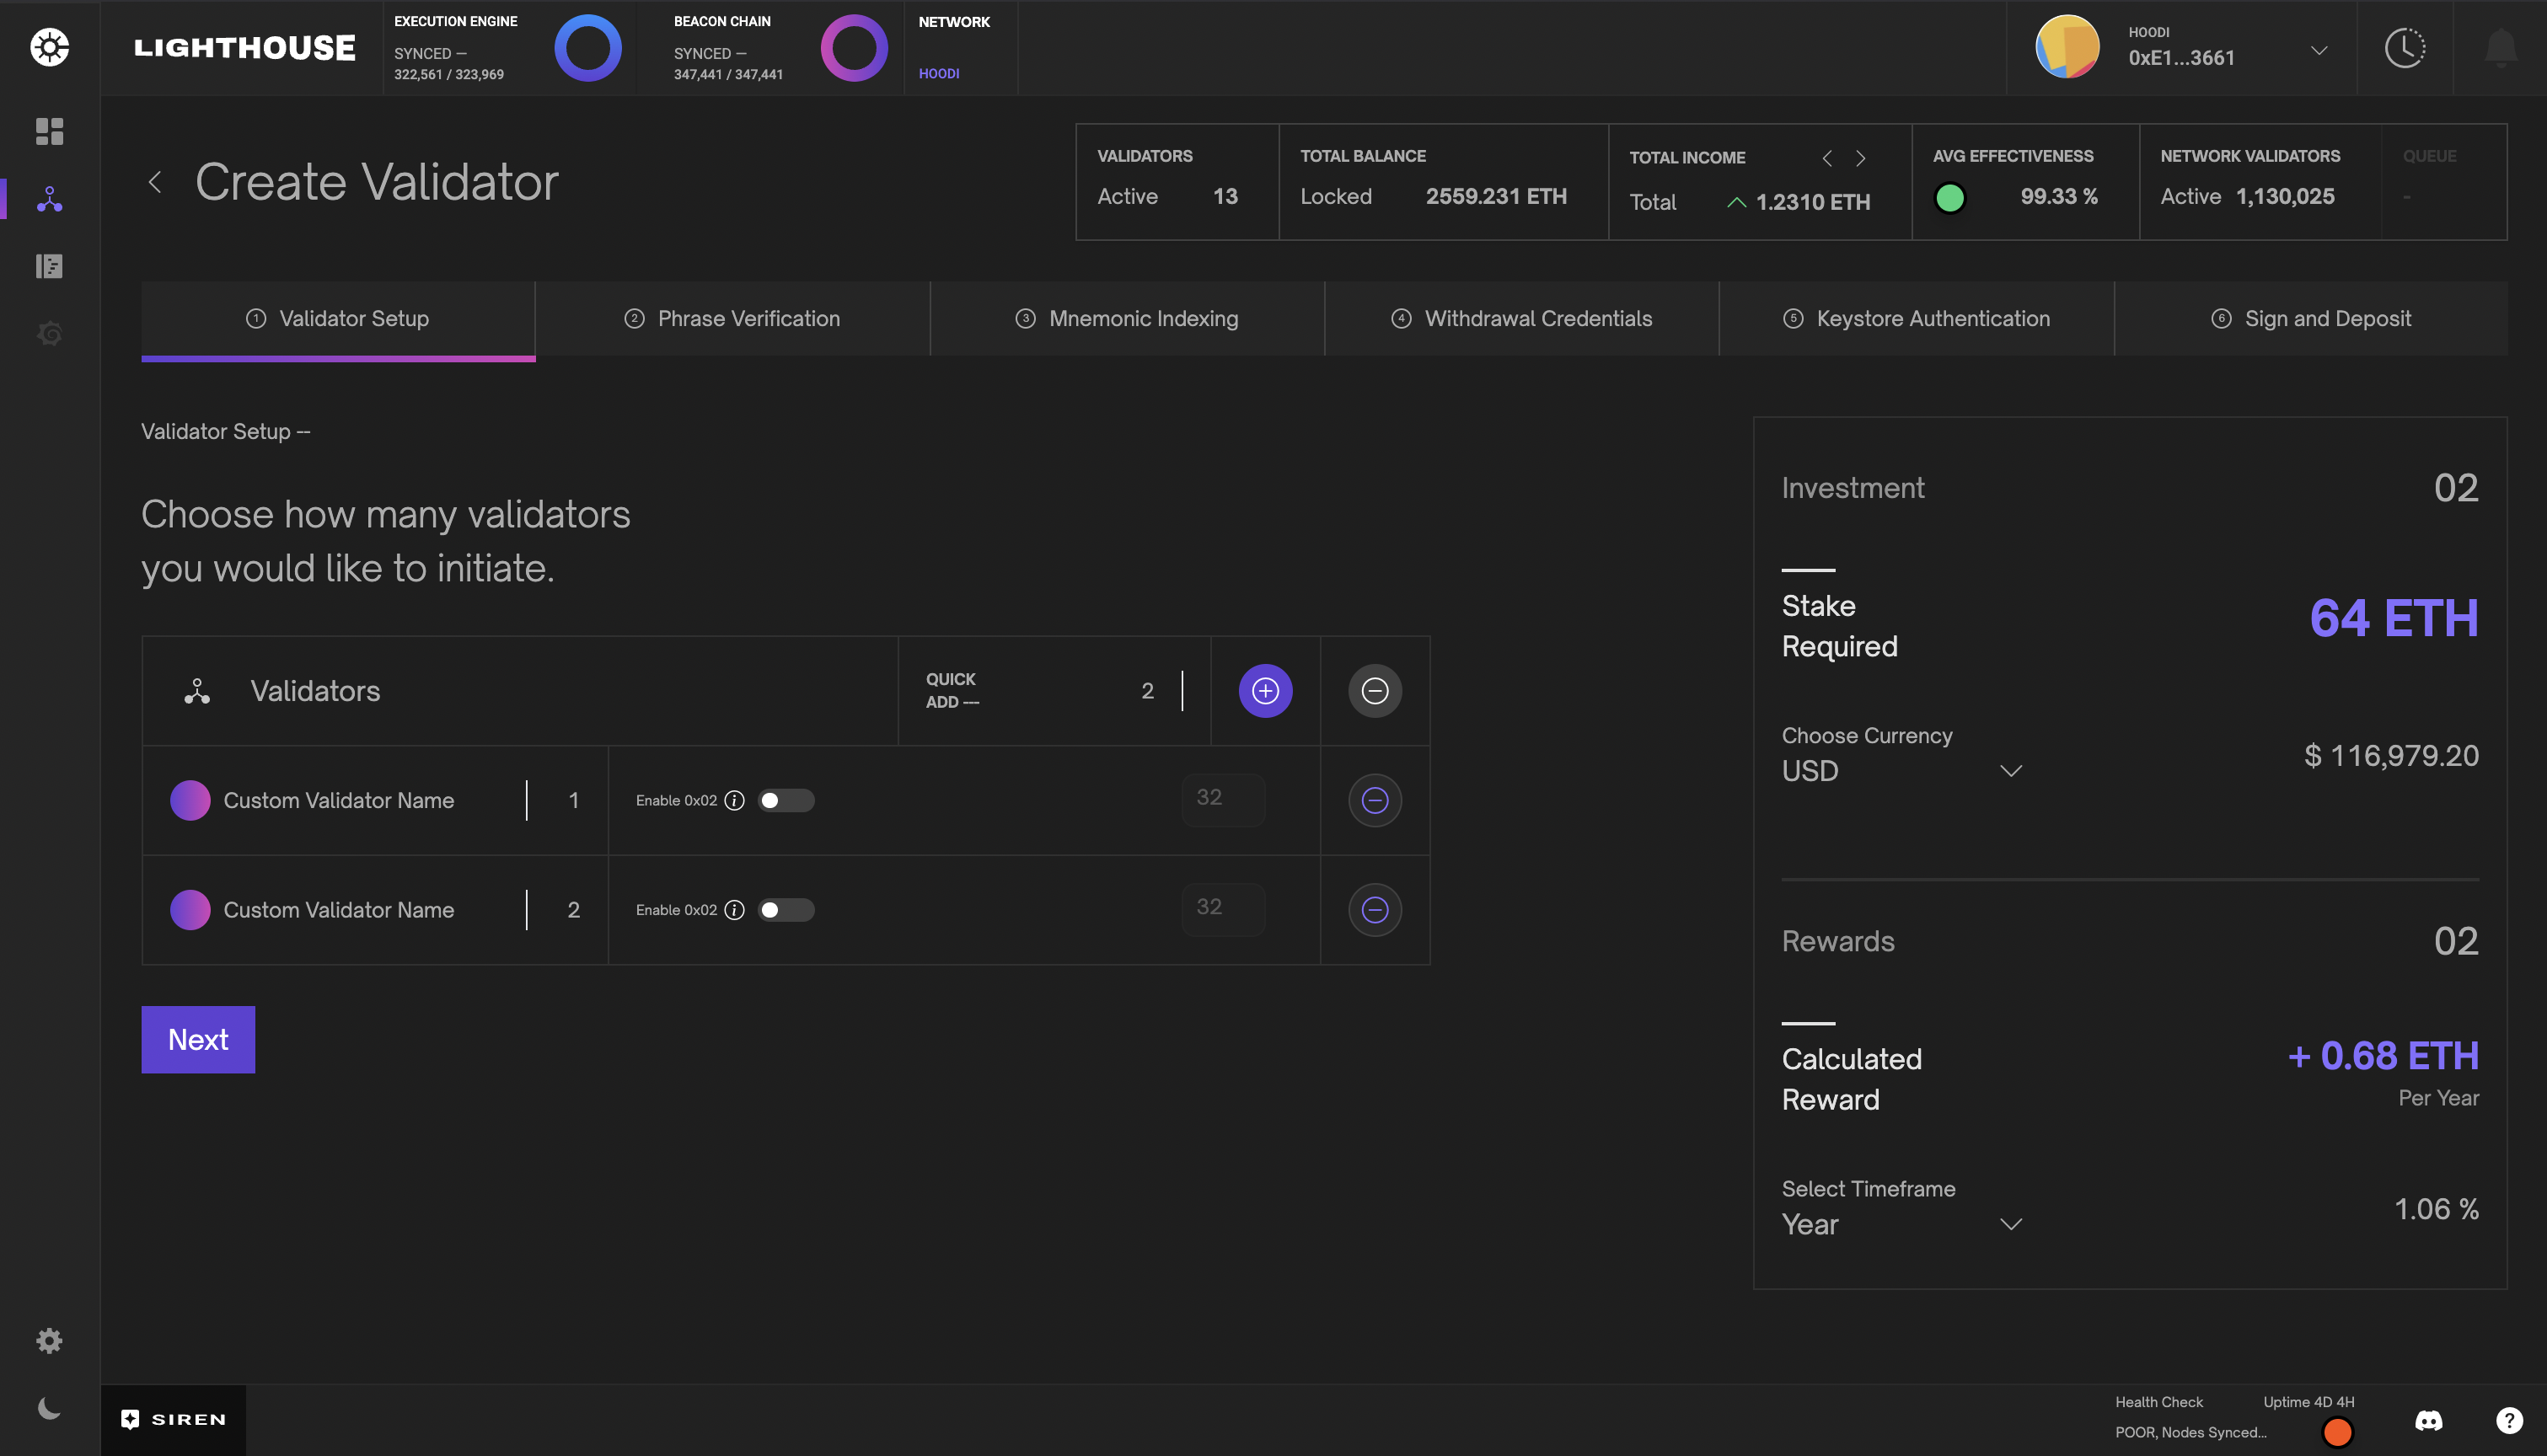Add a validator with plus button
Viewport: 2547px width, 1456px height.
click(1265, 691)
